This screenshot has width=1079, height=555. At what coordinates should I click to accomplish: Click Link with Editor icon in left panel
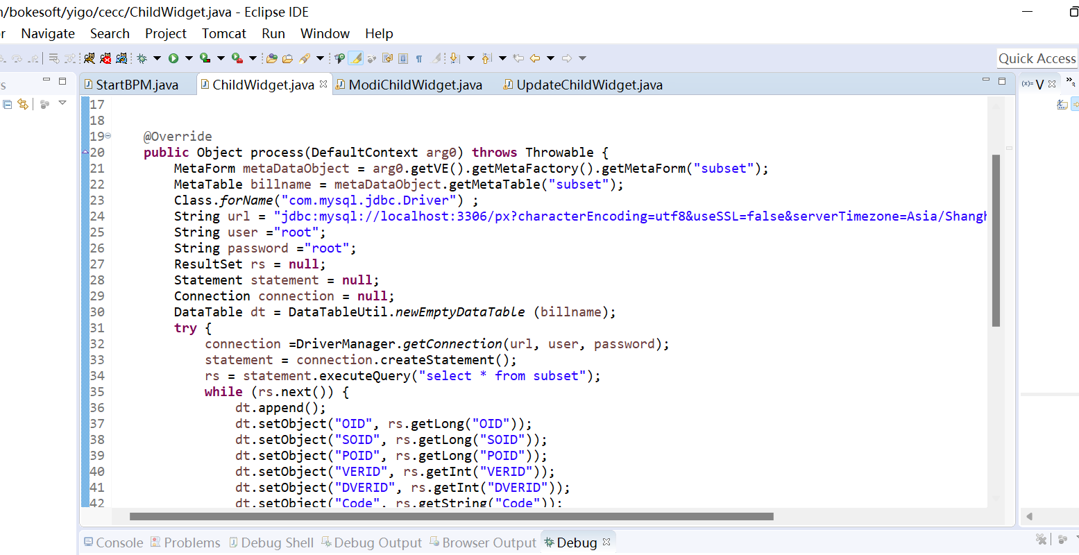[23, 104]
